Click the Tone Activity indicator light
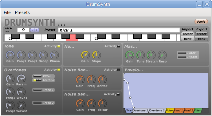Image resolution: width=212 pixels, height=116 pixels. point(59,46)
